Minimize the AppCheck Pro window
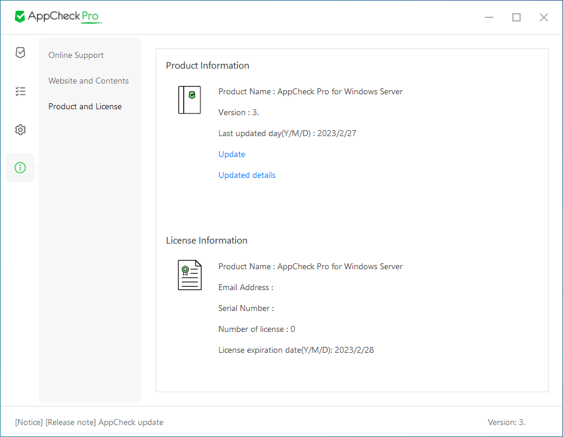The image size is (563, 437). click(x=489, y=17)
